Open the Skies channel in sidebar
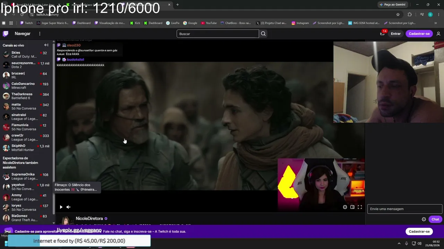444x249 pixels. click(x=26, y=55)
